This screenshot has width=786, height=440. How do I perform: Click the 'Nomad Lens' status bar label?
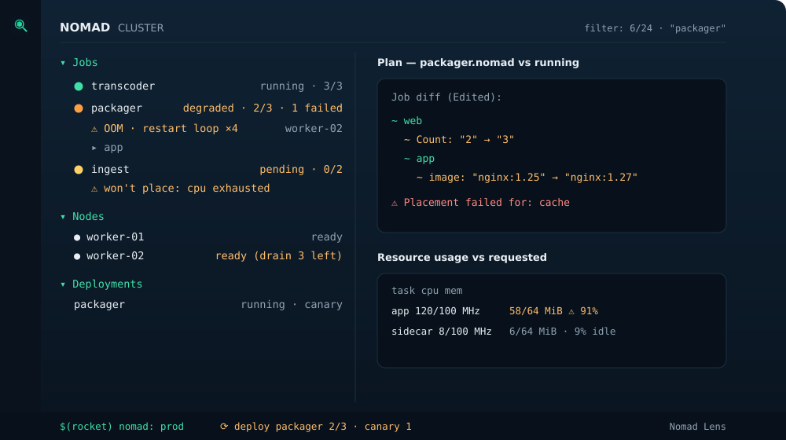point(697,427)
